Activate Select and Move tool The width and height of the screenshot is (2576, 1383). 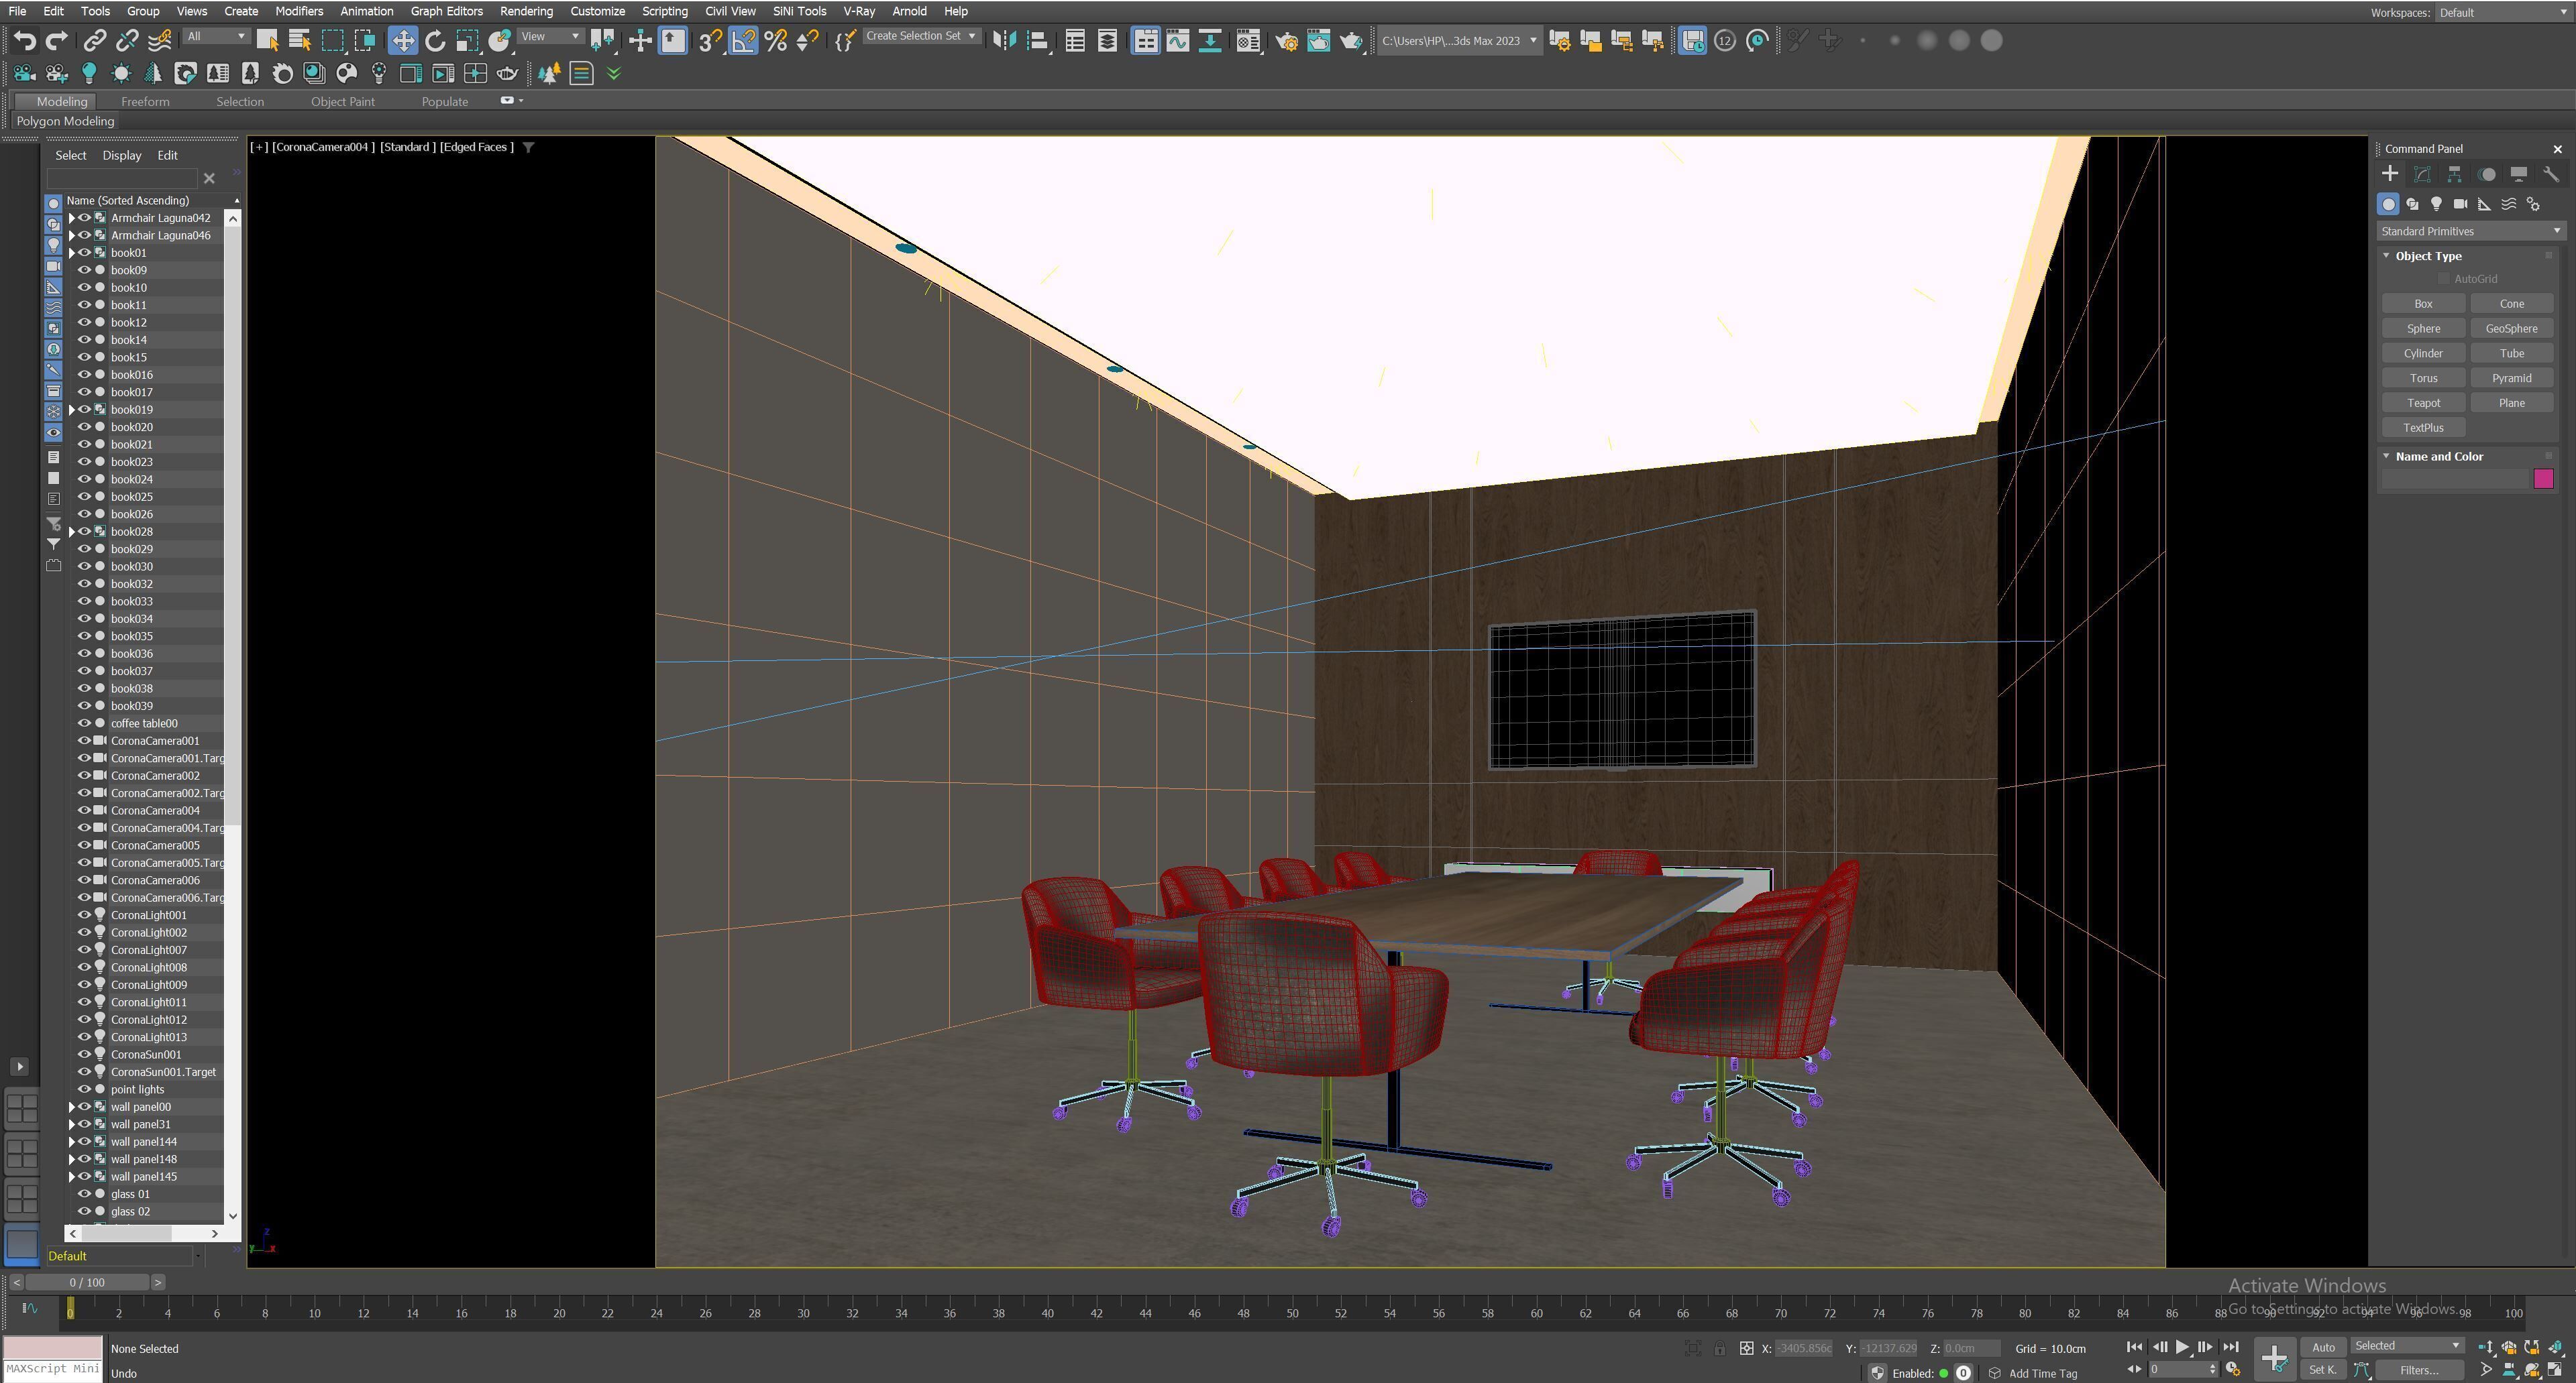pyautogui.click(x=403, y=41)
